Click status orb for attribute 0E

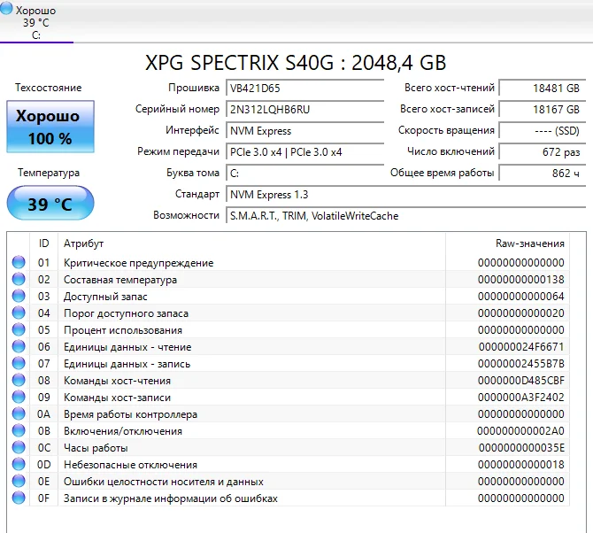19,481
